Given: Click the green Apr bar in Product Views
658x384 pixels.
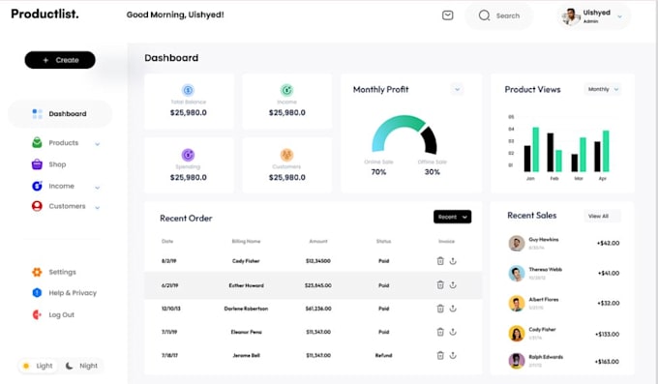Looking at the screenshot, I should tap(606, 151).
